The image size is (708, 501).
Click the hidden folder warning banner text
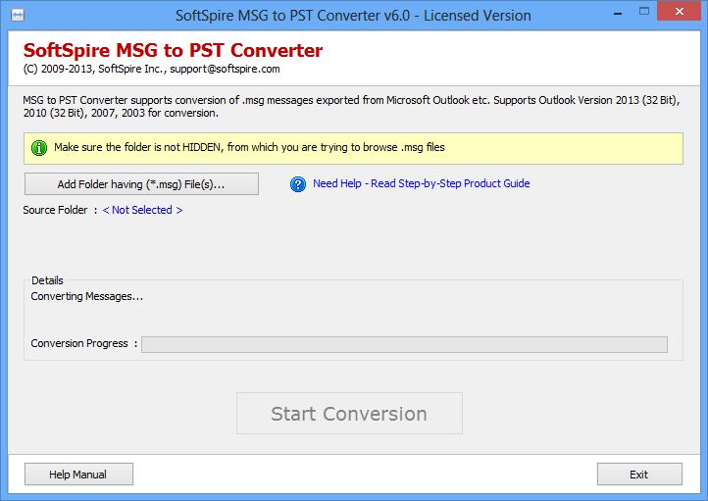point(249,148)
